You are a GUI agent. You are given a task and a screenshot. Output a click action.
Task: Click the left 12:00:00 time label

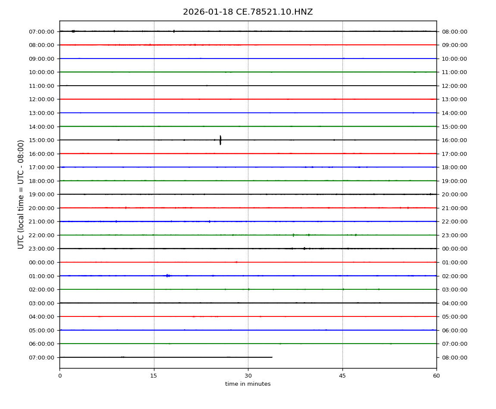coord(42,99)
